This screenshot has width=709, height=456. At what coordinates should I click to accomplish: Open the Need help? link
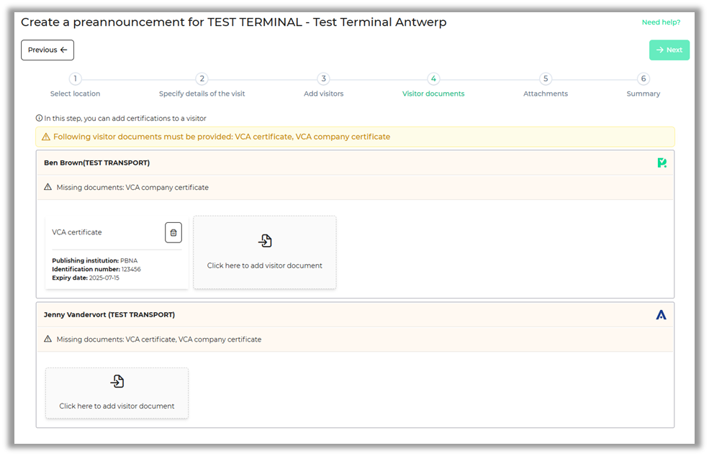pyautogui.click(x=661, y=22)
